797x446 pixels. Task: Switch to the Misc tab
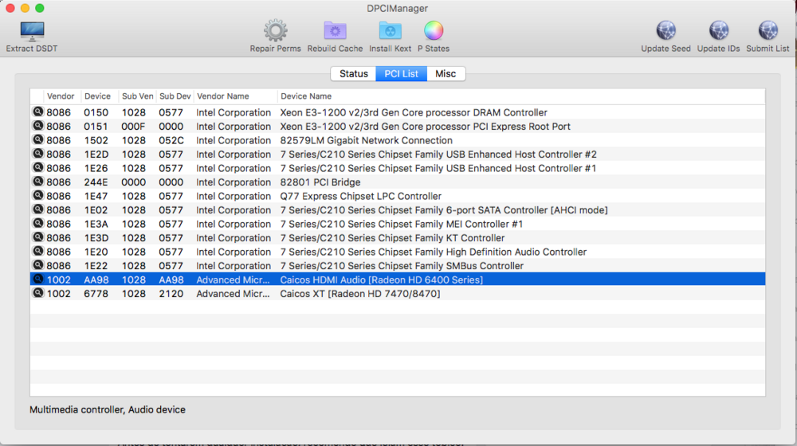point(446,73)
